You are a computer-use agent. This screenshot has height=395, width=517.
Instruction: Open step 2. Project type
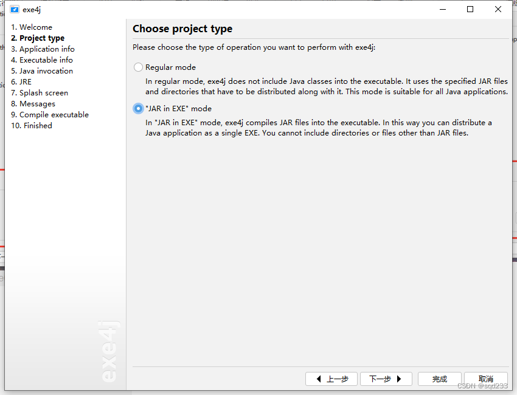coord(38,38)
